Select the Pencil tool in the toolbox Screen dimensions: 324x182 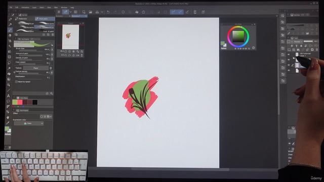pos(10,25)
